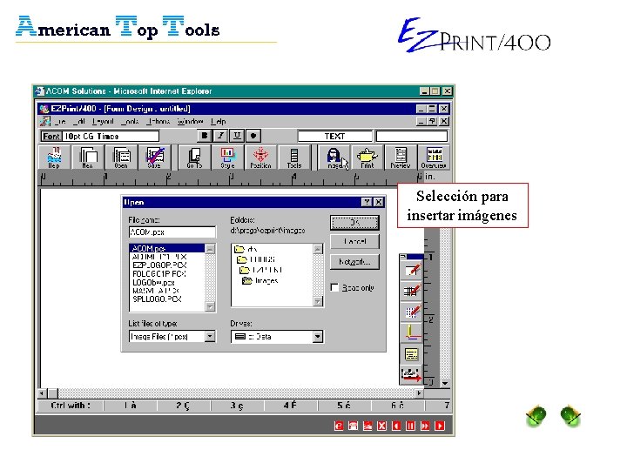
Task: Click the New form toolbar icon
Action: click(x=88, y=158)
